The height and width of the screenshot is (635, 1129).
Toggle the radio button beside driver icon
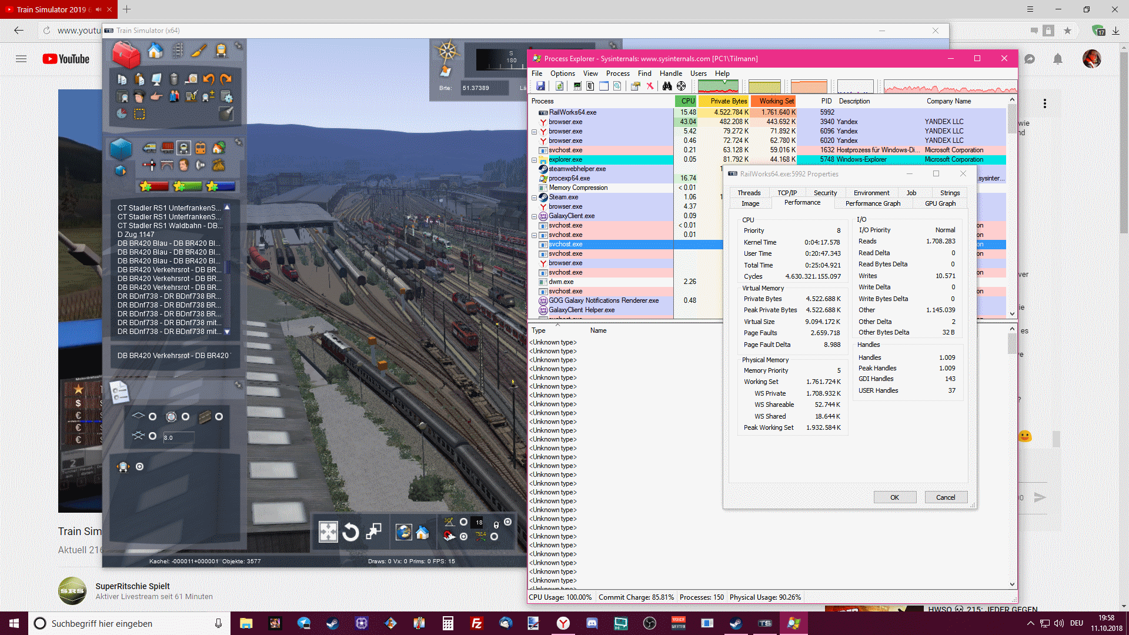pos(140,467)
